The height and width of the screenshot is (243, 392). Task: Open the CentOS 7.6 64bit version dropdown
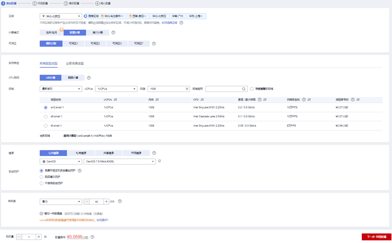(120, 161)
